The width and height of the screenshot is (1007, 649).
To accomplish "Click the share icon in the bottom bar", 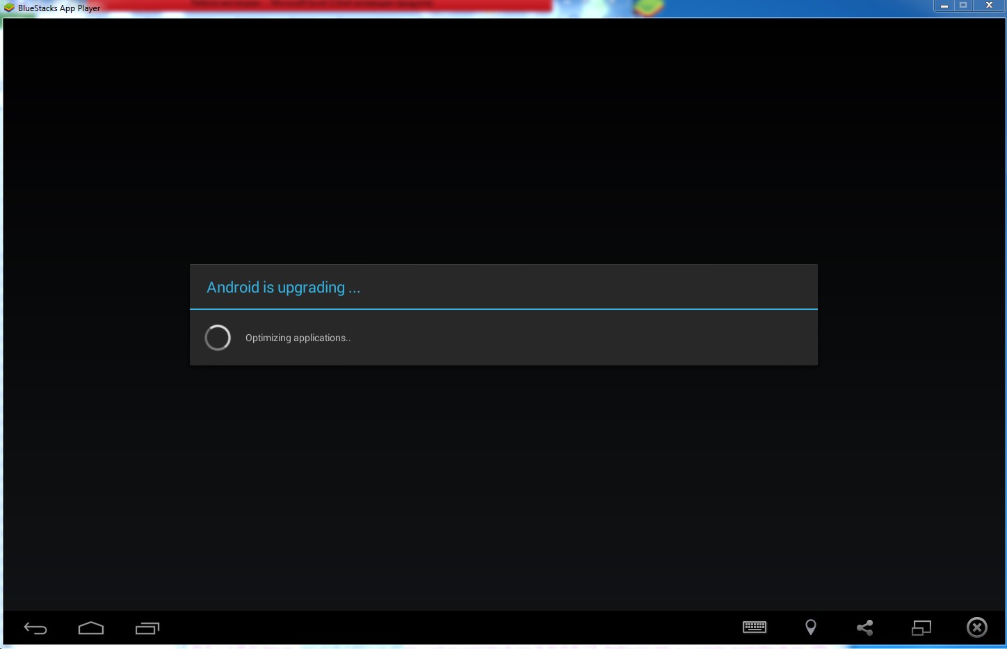I will (865, 627).
